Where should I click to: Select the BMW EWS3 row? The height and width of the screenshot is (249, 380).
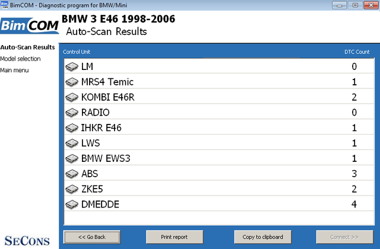click(x=219, y=158)
